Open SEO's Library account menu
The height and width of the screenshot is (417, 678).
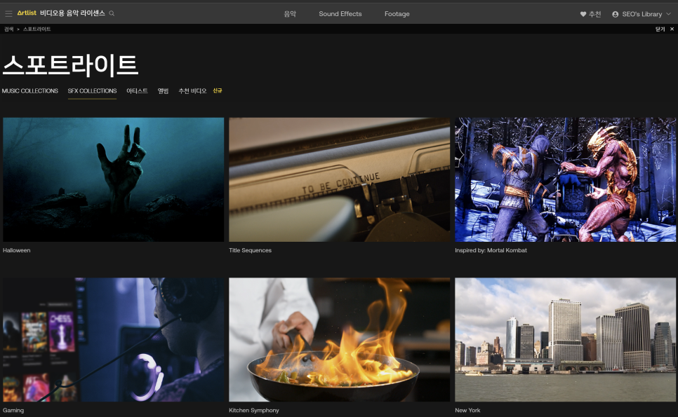[x=642, y=14]
